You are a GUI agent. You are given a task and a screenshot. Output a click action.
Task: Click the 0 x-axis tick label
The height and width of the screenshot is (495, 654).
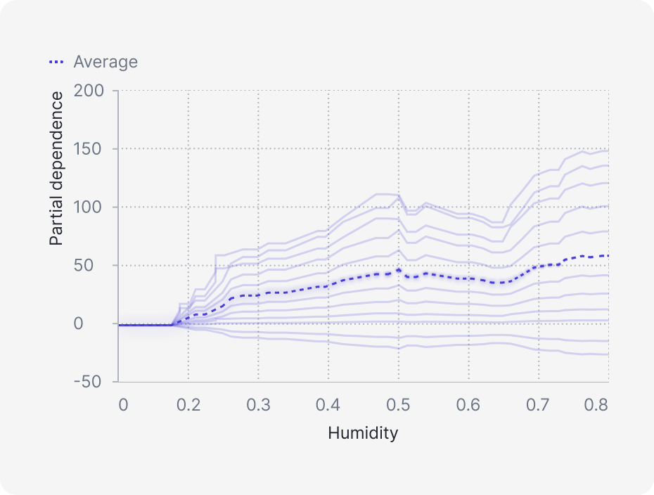[x=123, y=406]
